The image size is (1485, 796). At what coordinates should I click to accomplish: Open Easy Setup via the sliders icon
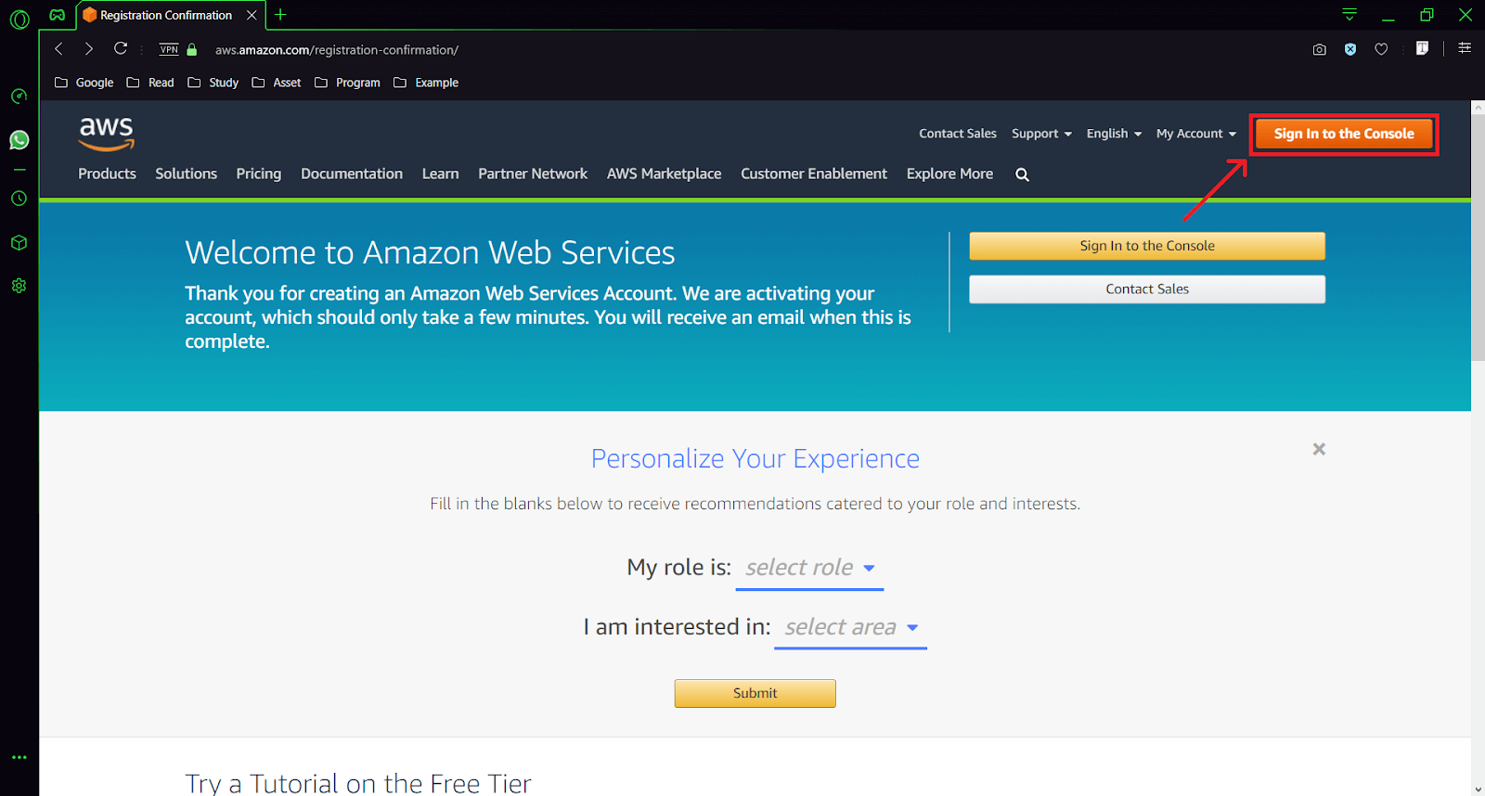(1464, 49)
